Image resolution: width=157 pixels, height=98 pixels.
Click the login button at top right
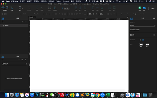(x=153, y=9)
